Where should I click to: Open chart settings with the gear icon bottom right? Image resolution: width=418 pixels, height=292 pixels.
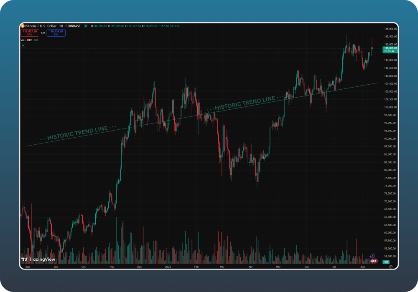[391, 267]
